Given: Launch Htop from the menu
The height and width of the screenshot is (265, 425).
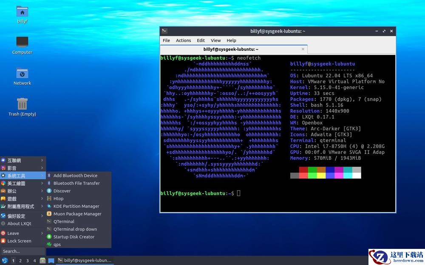Looking at the screenshot, I should click(79, 198).
